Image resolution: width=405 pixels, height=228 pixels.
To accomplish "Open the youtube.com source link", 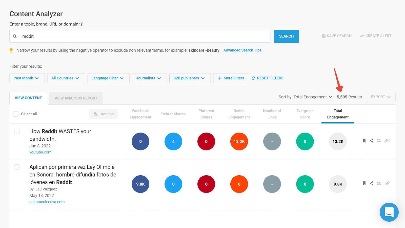I will click(x=40, y=152).
